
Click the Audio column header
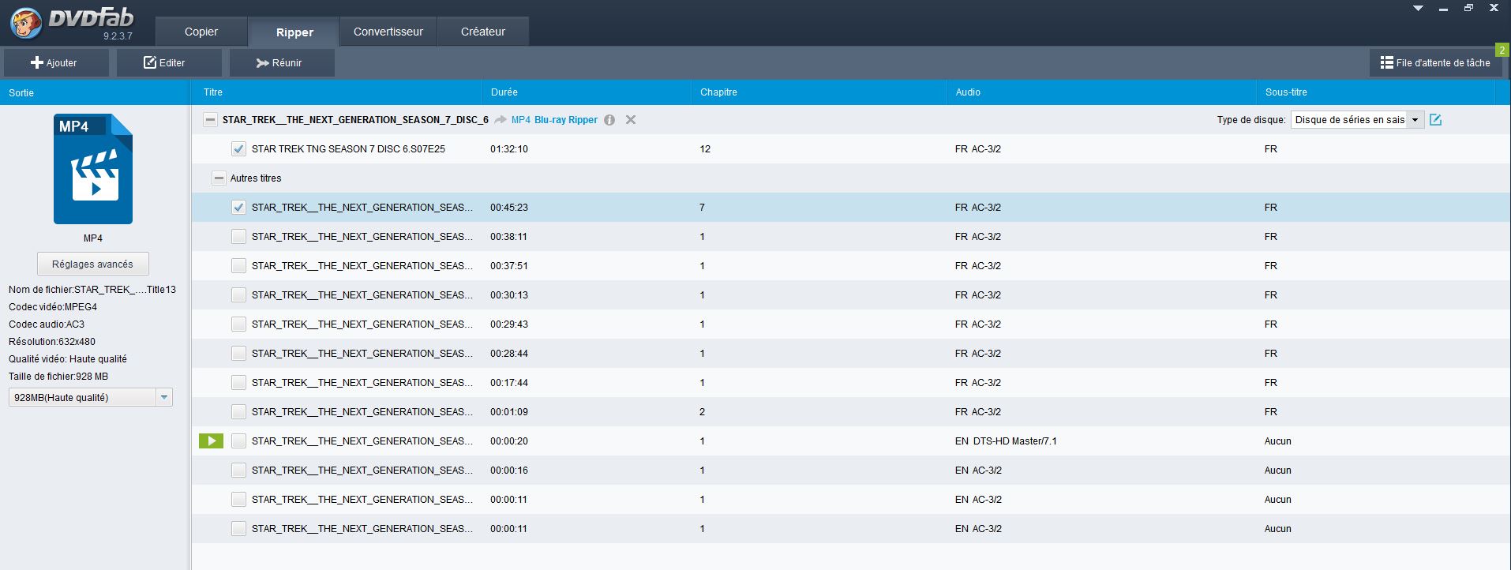1101,92
